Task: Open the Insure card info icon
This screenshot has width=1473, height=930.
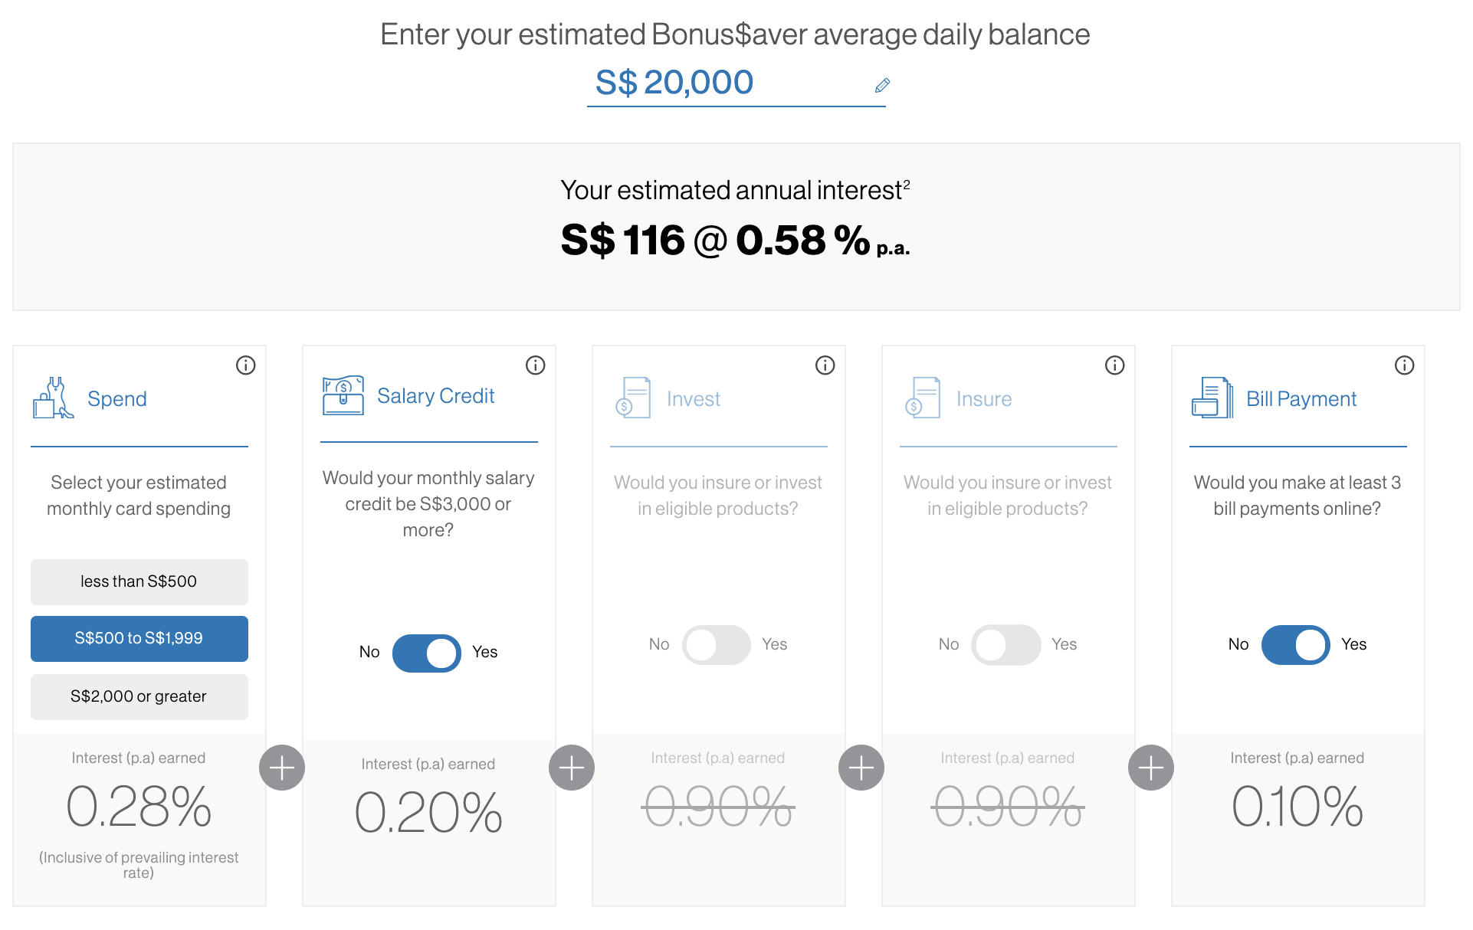Action: [x=1114, y=365]
